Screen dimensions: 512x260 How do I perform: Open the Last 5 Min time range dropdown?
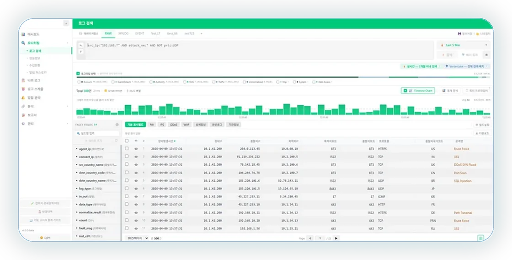(x=464, y=45)
